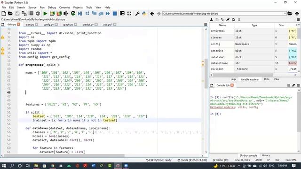Show the Plots pane tab
The width and height of the screenshot is (301, 169).
pos(267,79)
